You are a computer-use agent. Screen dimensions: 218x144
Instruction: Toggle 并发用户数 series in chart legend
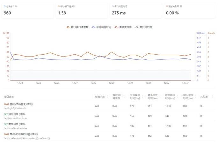point(143,27)
